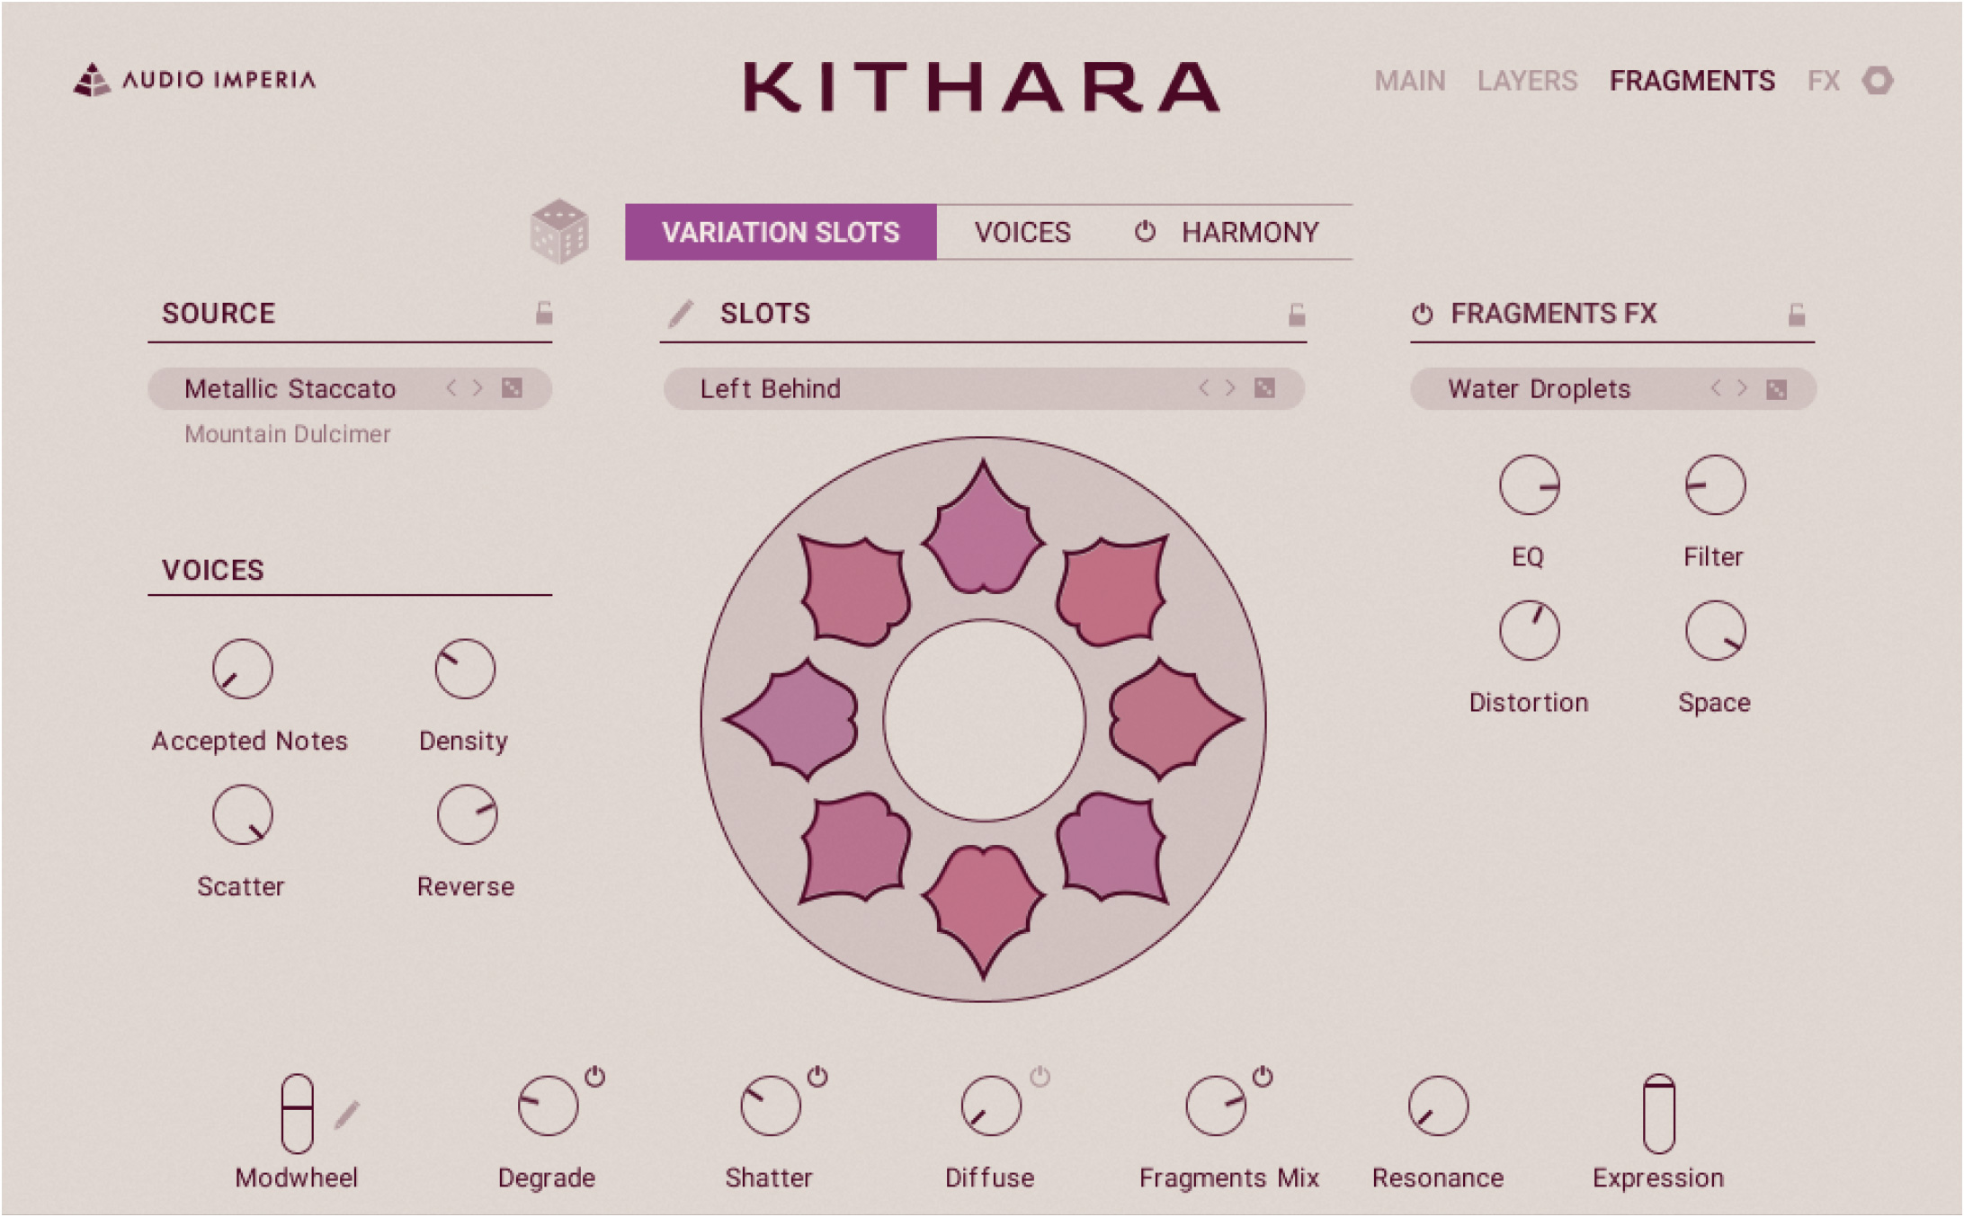Switch to the VOICES tab

coord(1022,233)
